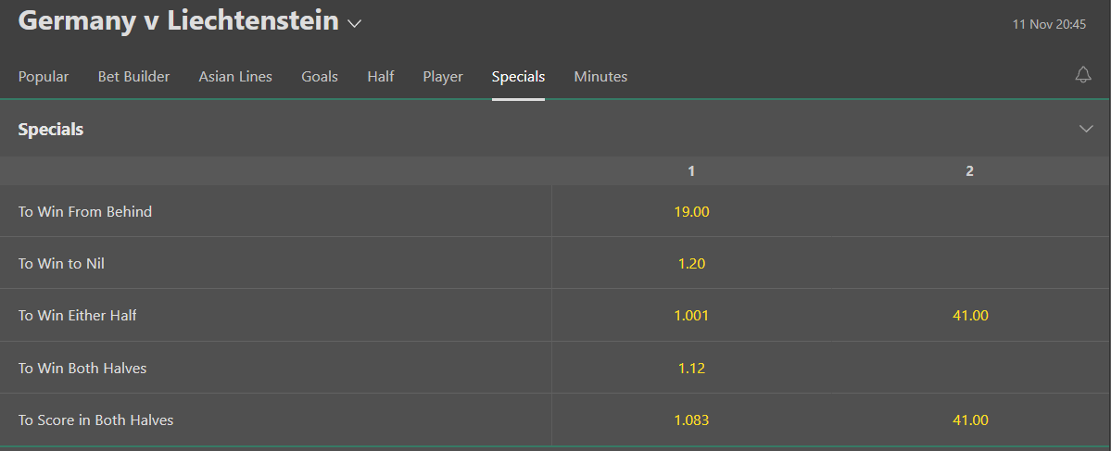Viewport: 1111px width, 451px height.
Task: Choose Liechtenstein To Score in Both Halves 41.00
Action: click(x=970, y=420)
